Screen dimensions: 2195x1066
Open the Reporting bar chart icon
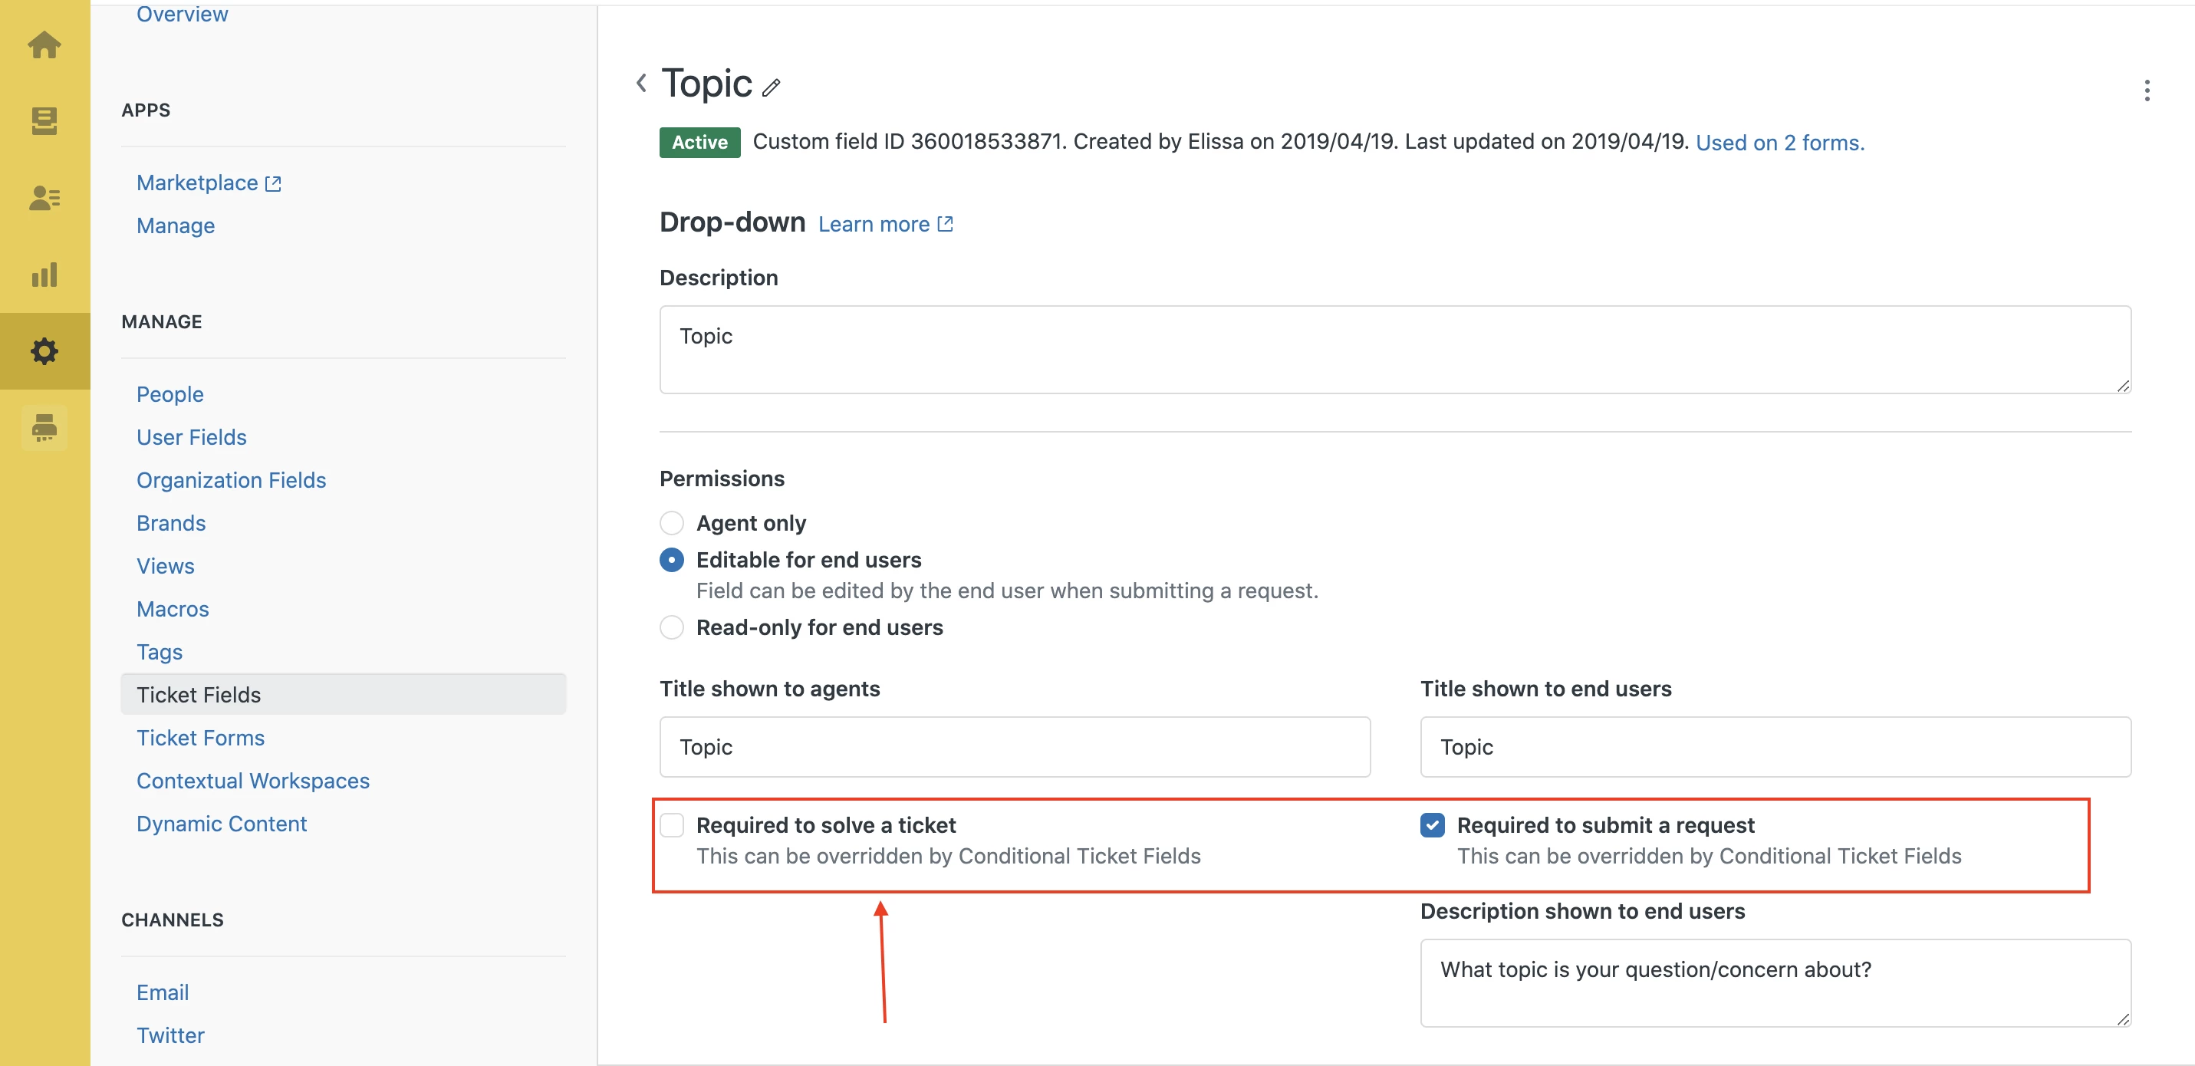(44, 275)
